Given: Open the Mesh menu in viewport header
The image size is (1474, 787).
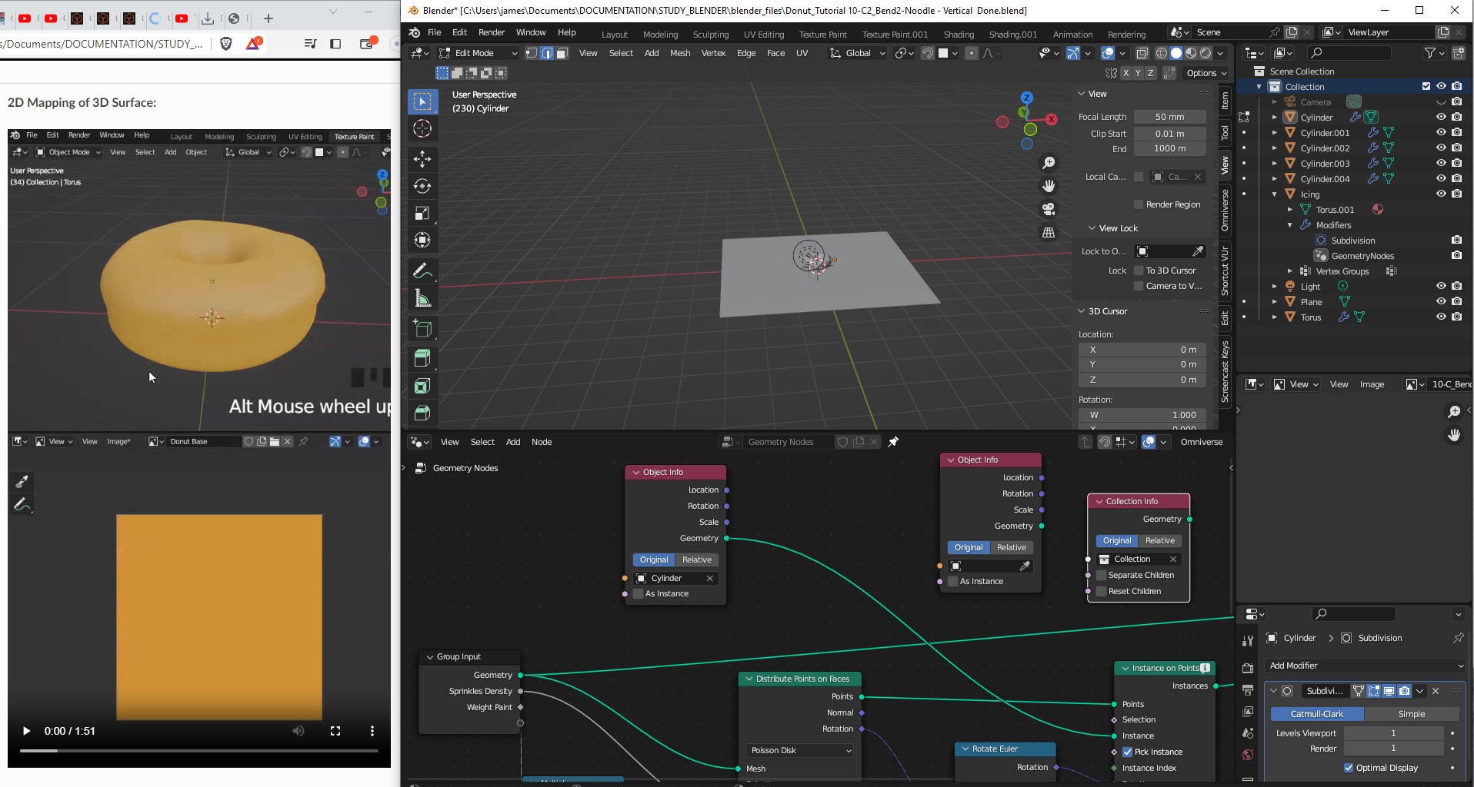Looking at the screenshot, I should point(680,53).
